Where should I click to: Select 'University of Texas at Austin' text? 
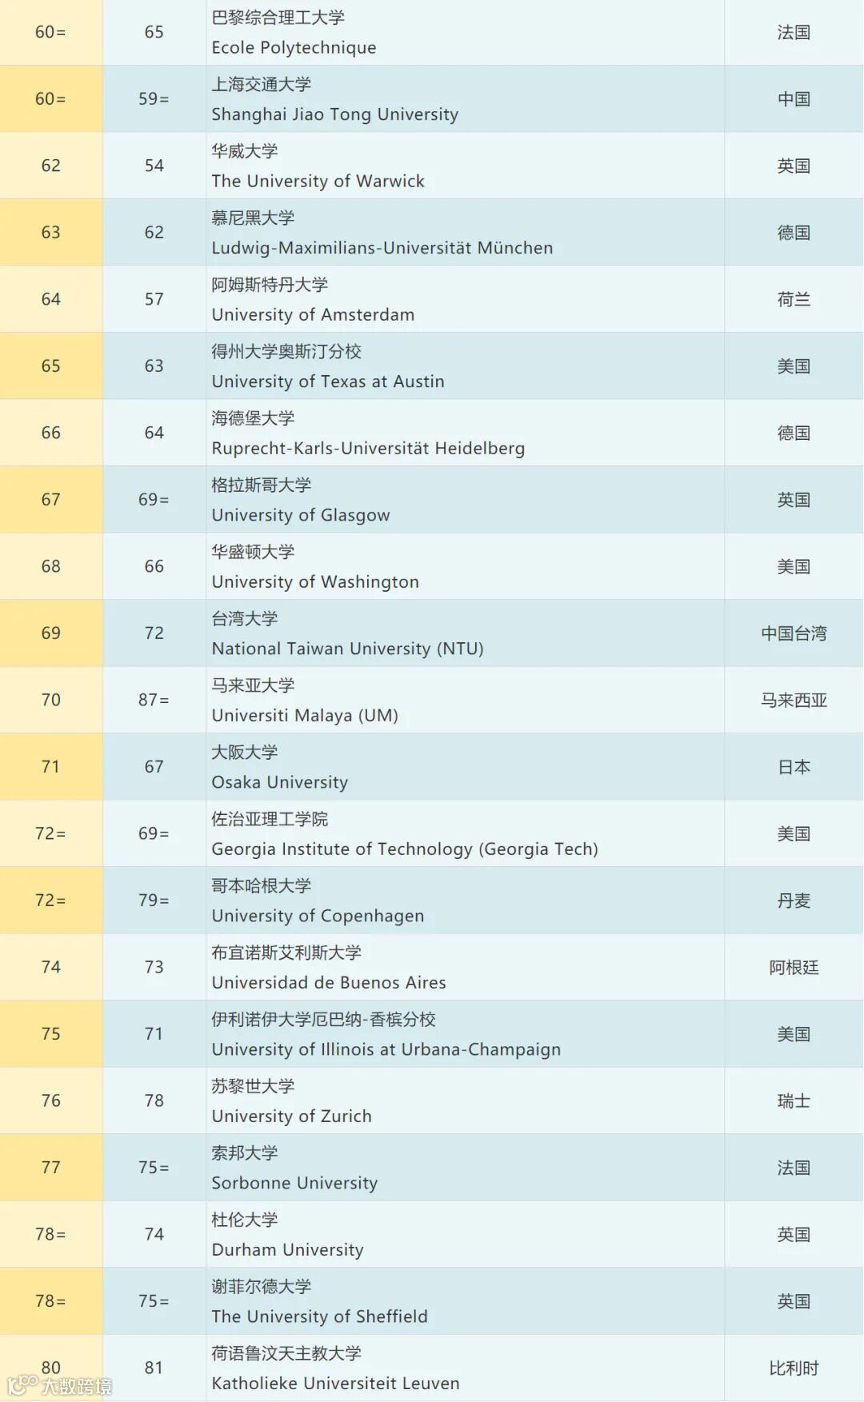327,381
